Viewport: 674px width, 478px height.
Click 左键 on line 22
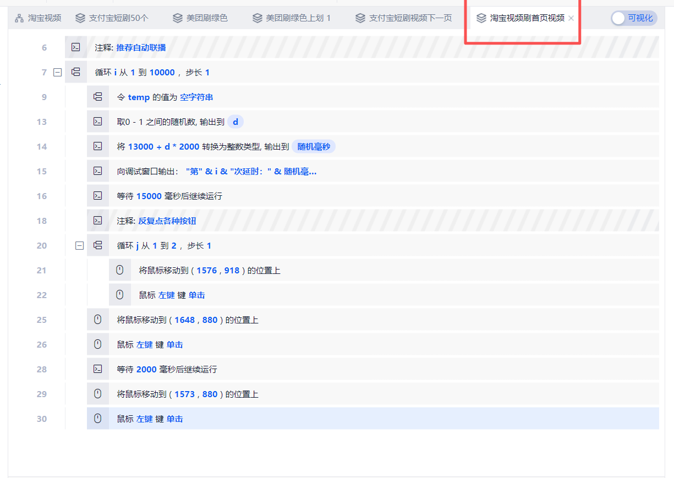pos(167,295)
